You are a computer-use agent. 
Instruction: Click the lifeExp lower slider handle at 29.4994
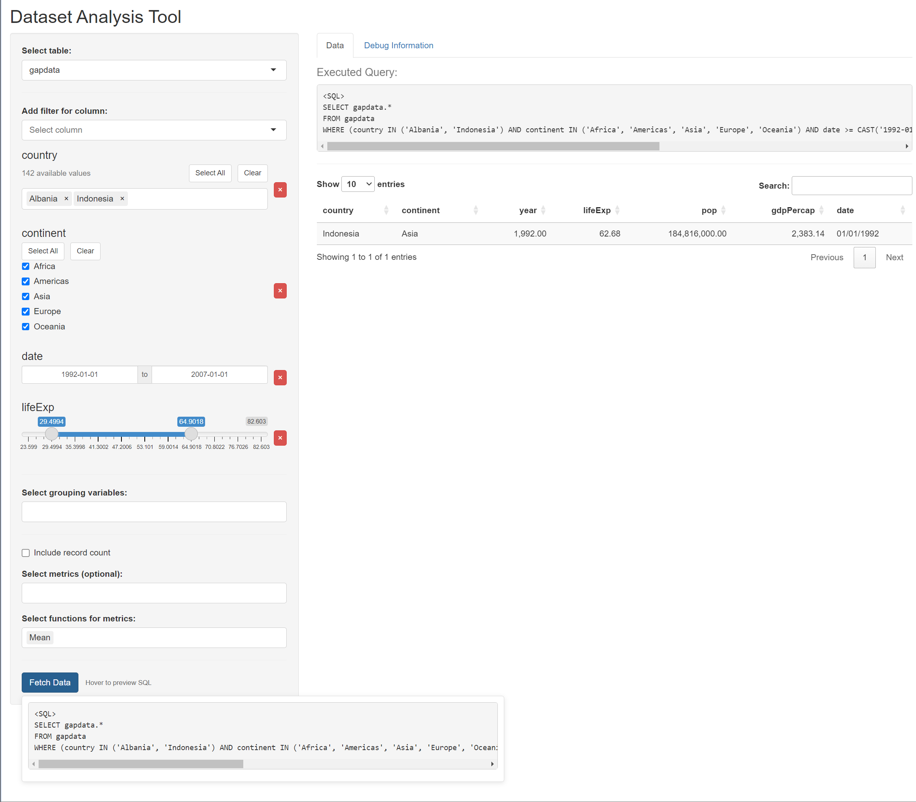[52, 434]
